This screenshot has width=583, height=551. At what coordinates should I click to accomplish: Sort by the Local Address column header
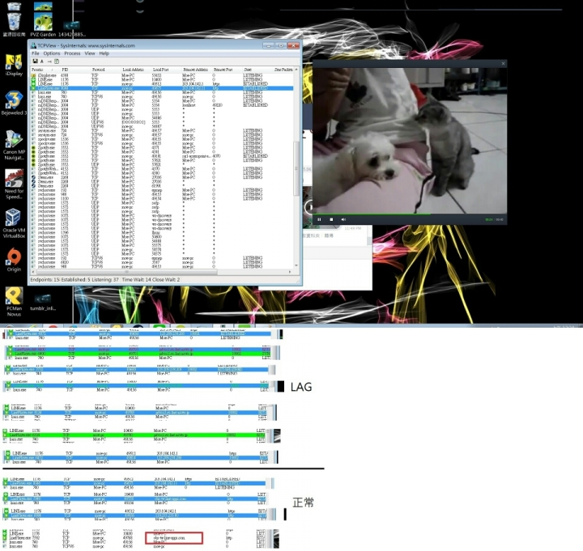point(136,70)
